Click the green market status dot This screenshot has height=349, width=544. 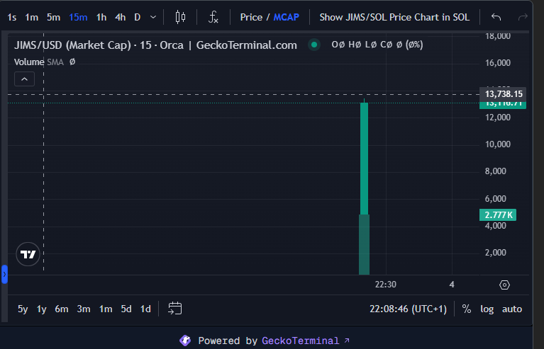(314, 45)
